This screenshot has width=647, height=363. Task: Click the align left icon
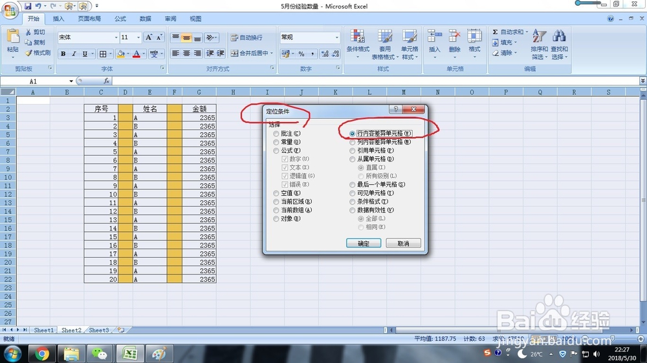[176, 53]
